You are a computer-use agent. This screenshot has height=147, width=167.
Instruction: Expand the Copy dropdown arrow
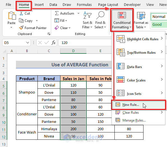(37, 20)
